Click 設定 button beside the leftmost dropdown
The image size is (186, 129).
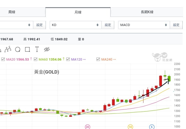[x=39, y=25]
